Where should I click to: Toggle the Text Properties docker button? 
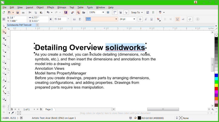point(177,19)
